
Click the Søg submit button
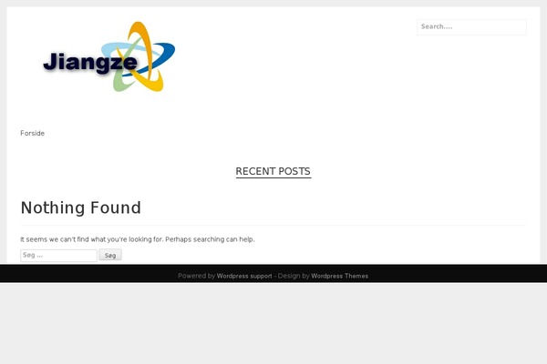[110, 255]
